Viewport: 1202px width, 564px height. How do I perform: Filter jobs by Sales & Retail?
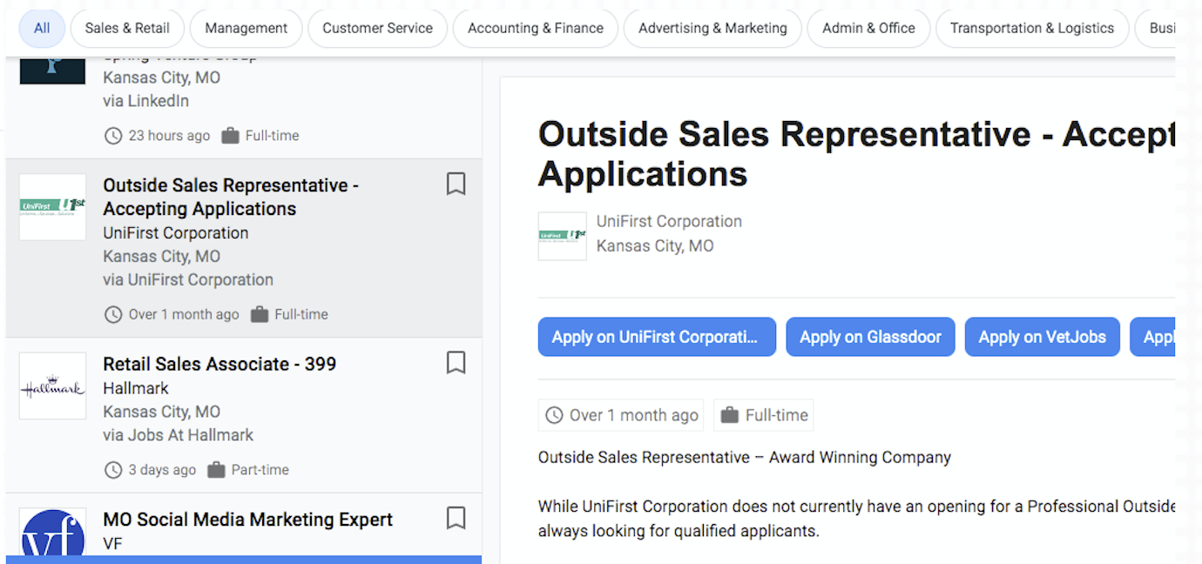[127, 28]
